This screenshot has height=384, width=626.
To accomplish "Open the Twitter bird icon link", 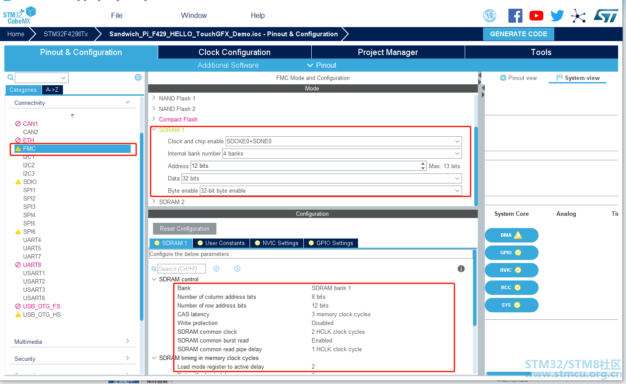I will (557, 16).
